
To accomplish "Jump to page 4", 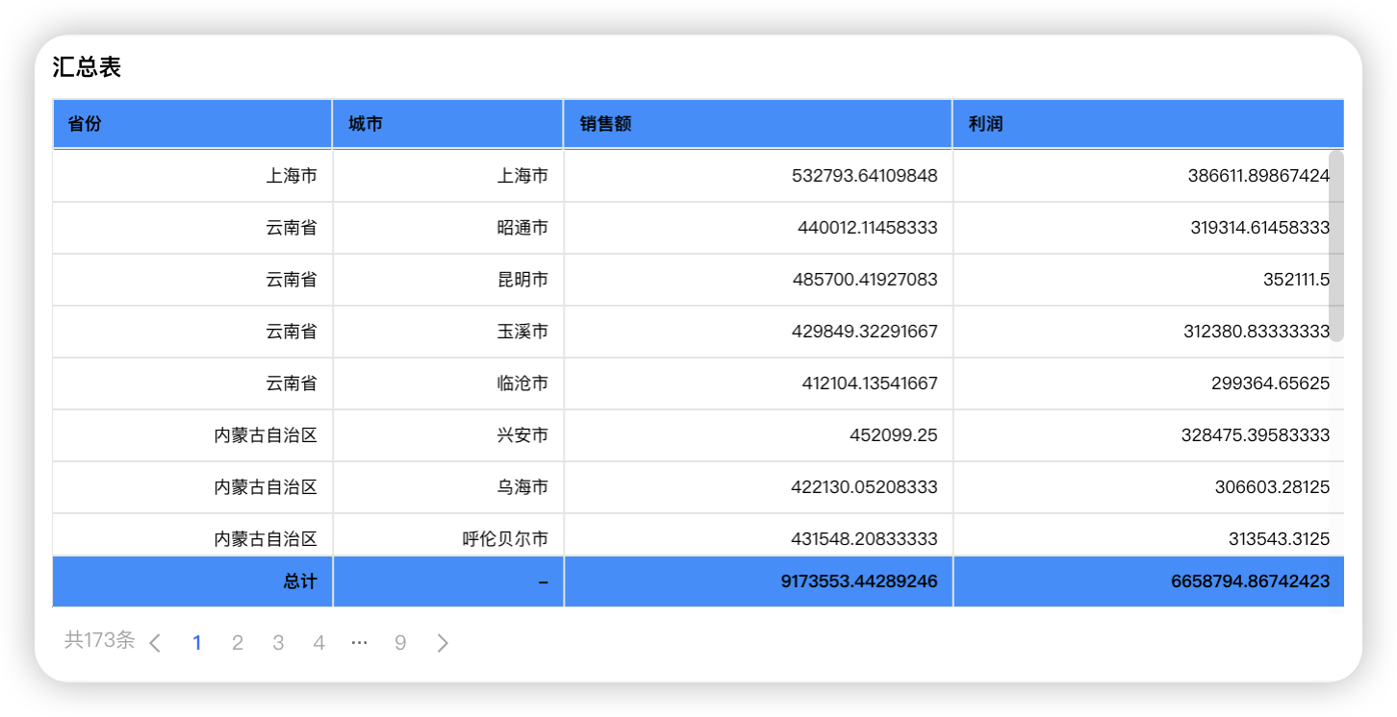I will pyautogui.click(x=318, y=642).
